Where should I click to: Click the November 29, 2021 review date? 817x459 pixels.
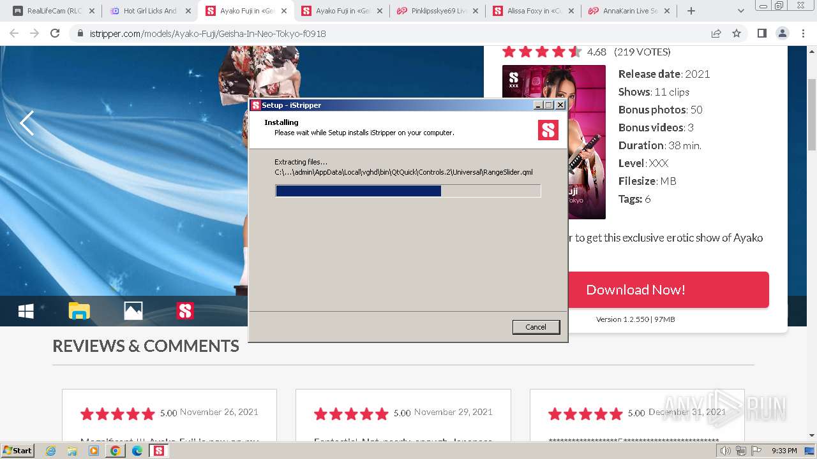453,412
